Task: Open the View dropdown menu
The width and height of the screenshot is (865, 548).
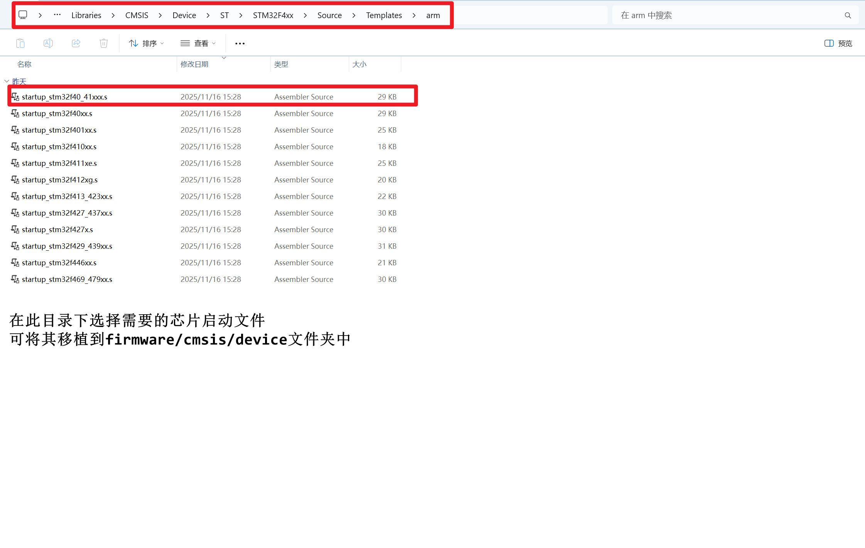Action: 198,43
